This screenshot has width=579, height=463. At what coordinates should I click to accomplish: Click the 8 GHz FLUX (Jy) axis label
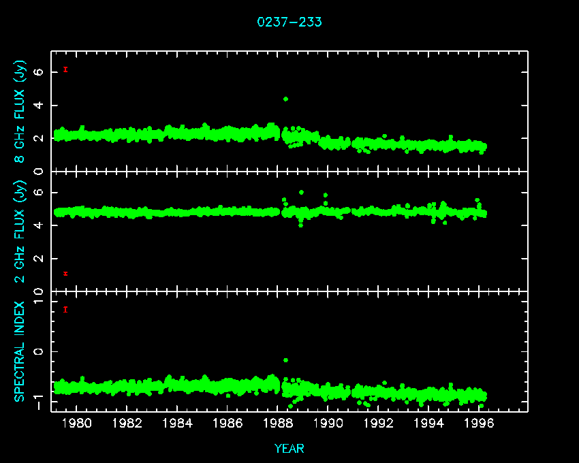(20, 112)
